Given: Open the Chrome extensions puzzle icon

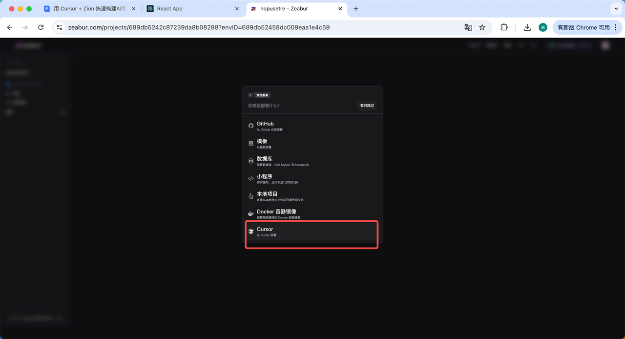Looking at the screenshot, I should coord(504,27).
